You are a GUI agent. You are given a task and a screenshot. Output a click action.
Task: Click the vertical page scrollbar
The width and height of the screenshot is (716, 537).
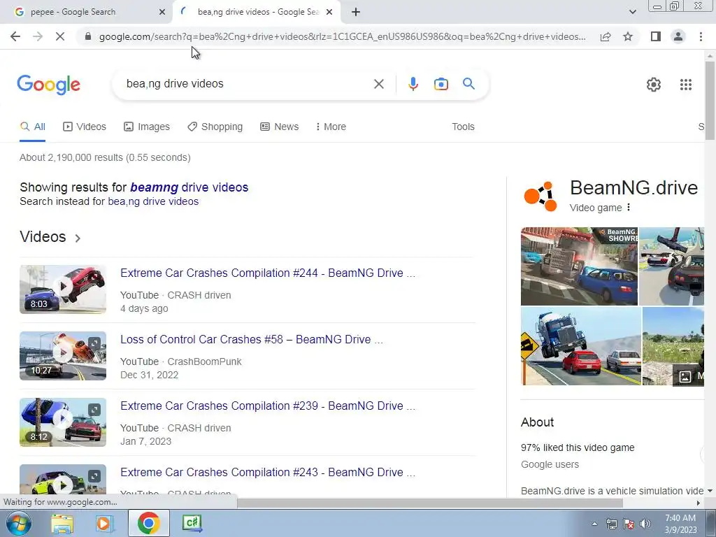click(x=710, y=101)
